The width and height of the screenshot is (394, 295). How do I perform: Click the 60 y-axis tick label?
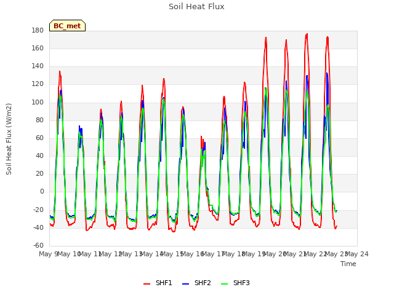coord(39,138)
